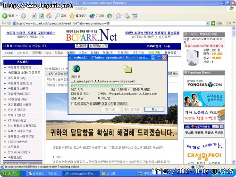Click the BCPARK.Net logo

[91, 35]
